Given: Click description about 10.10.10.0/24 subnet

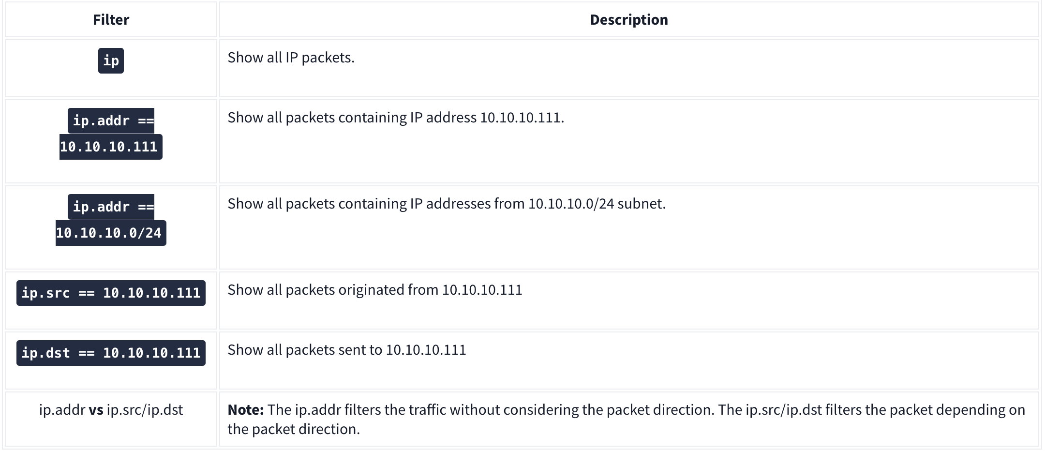Looking at the screenshot, I should (447, 204).
